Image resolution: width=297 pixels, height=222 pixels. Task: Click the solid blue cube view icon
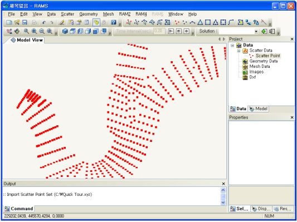click(x=65, y=31)
